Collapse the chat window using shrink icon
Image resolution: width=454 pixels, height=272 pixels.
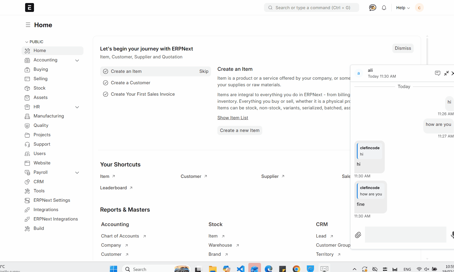click(446, 73)
